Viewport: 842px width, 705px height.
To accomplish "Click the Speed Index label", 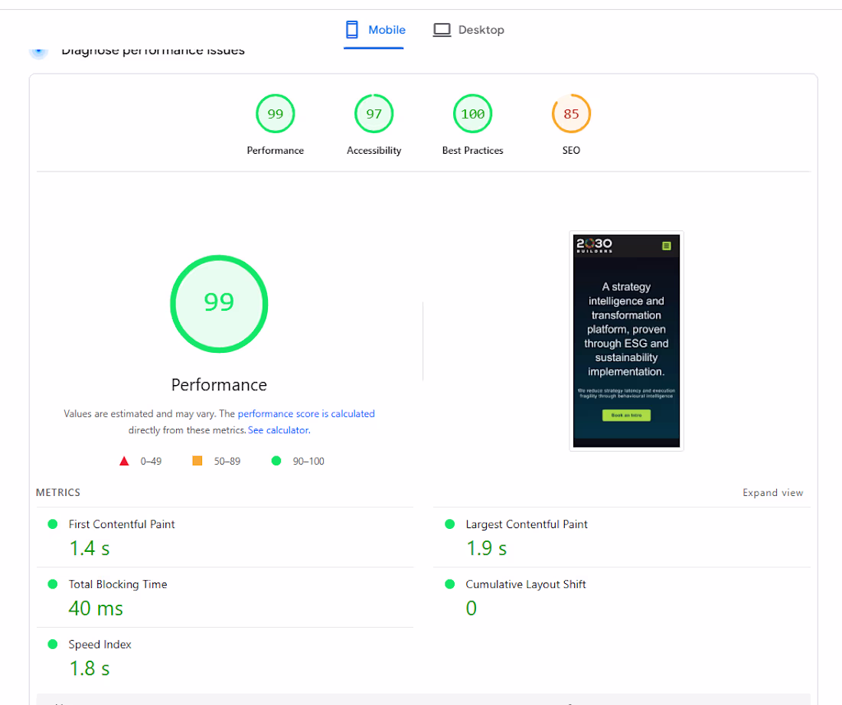I will tap(100, 645).
